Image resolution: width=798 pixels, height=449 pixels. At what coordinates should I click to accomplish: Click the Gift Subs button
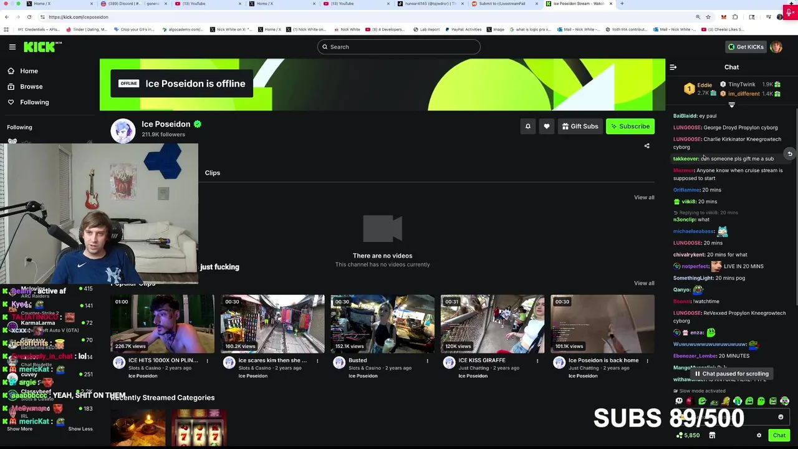tap(580, 127)
